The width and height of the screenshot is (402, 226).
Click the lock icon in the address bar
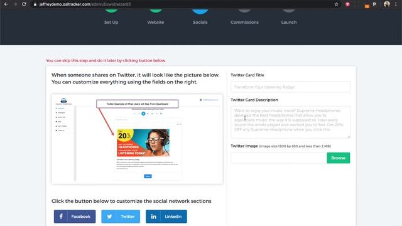tap(35, 4)
